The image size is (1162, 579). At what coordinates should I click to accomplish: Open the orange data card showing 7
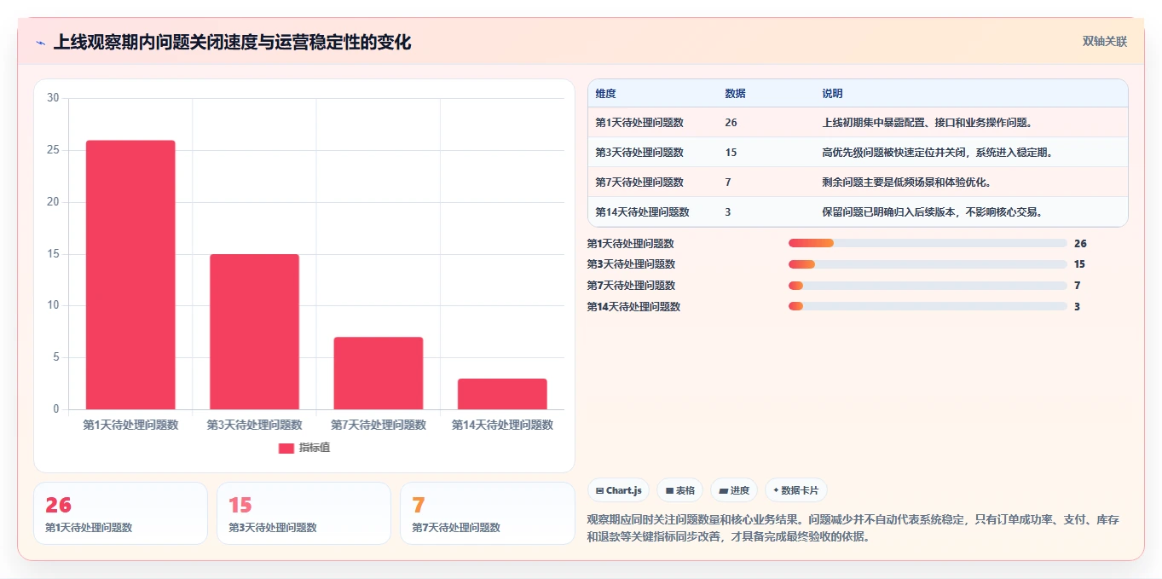487,513
